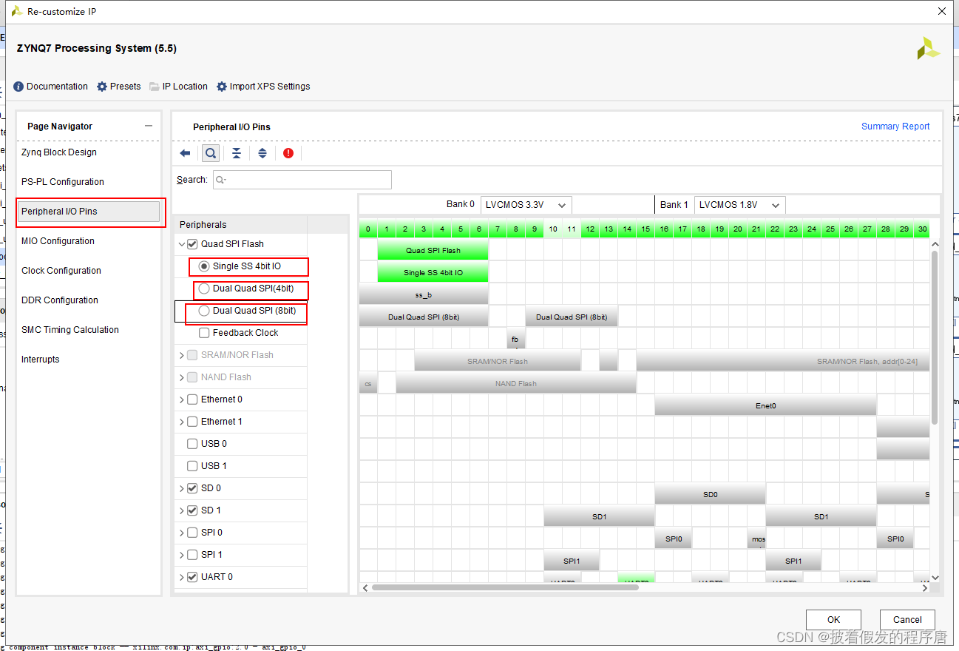Screen dimensions: 959x651
Task: Click the SD0 block under pins 16-21
Action: click(710, 494)
